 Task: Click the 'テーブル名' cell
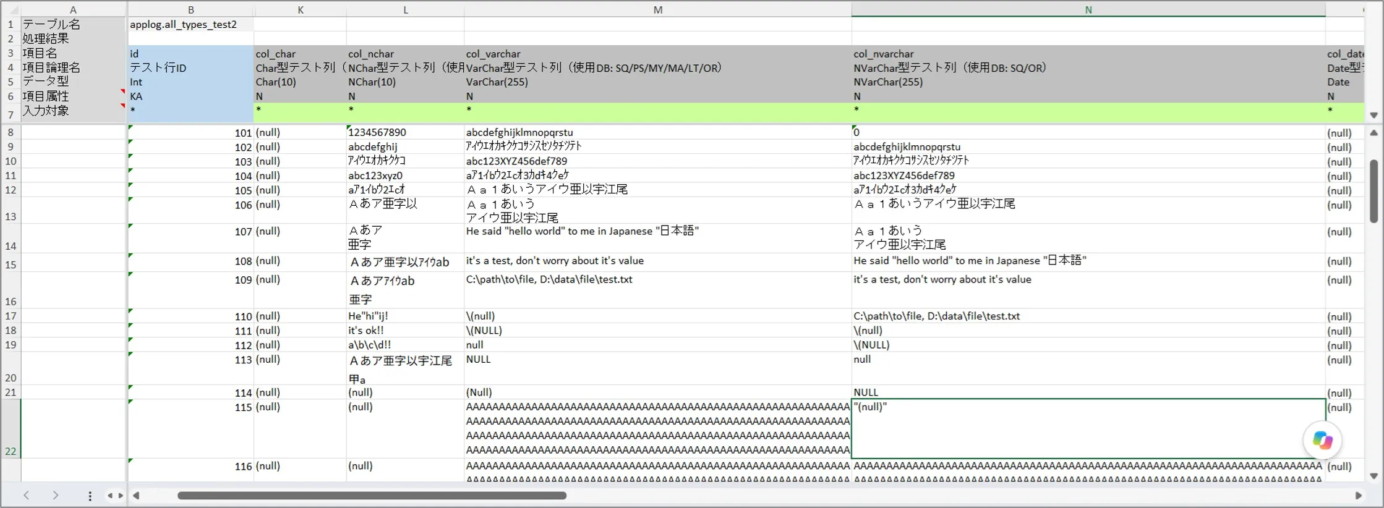pos(74,24)
